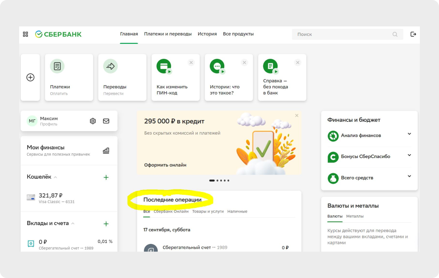Click the Сберегательный счет safe icon in sidebar
This screenshot has width=439, height=278.
pyautogui.click(x=31, y=244)
